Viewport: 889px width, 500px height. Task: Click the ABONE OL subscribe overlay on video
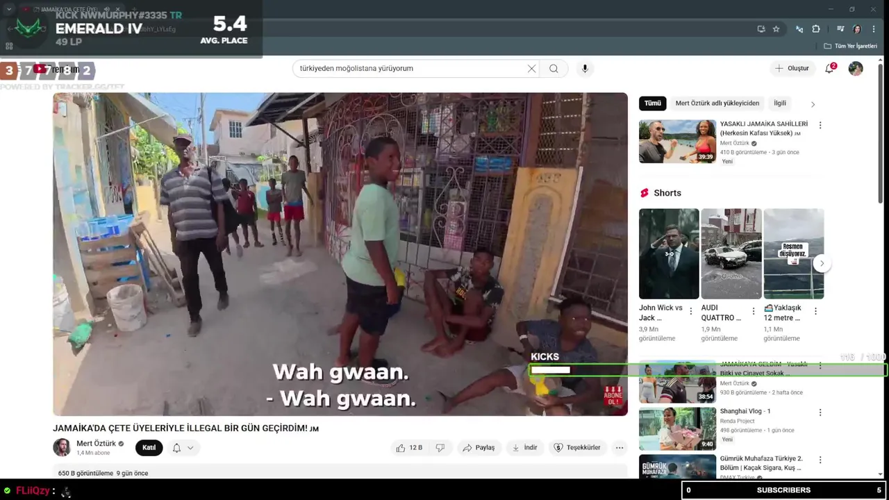point(613,396)
